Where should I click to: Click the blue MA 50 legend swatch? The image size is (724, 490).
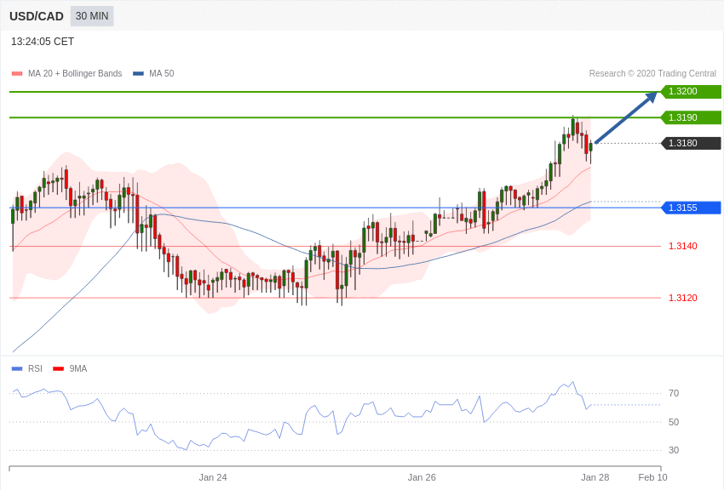coord(138,74)
